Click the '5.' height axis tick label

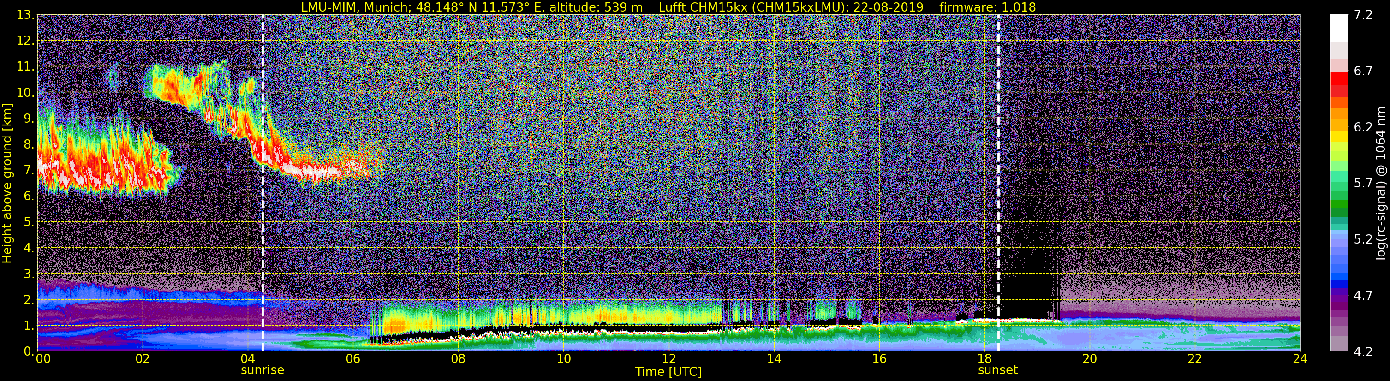(28, 222)
